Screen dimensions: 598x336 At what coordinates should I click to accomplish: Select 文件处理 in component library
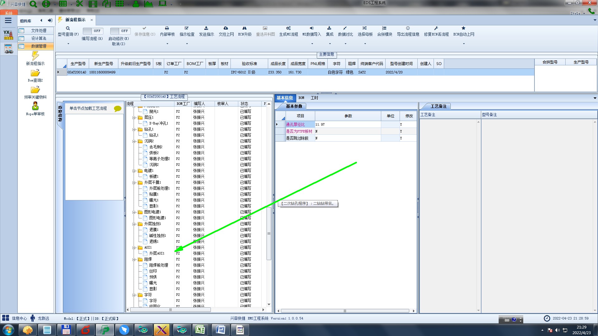39,30
